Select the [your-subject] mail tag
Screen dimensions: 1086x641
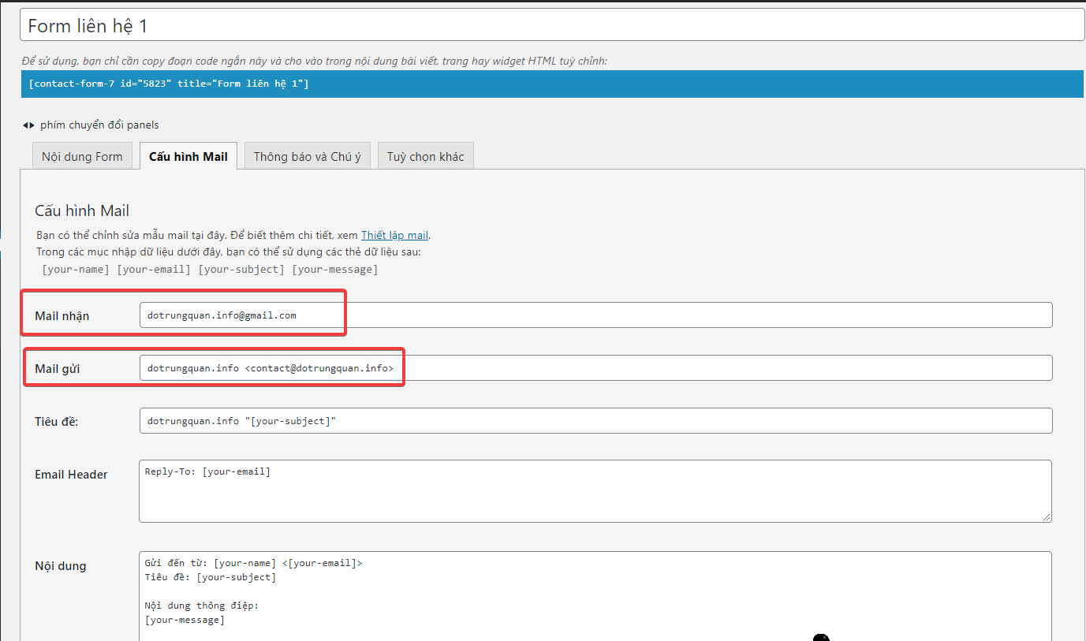[241, 270]
